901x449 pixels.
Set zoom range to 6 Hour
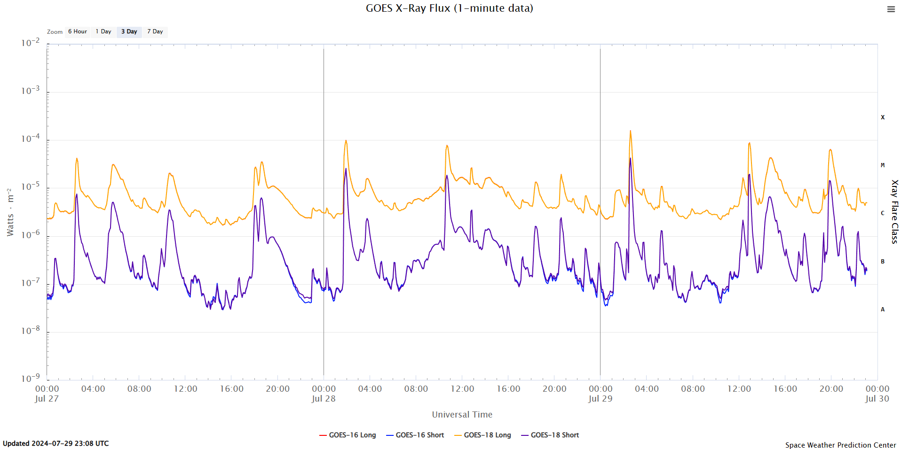click(78, 32)
